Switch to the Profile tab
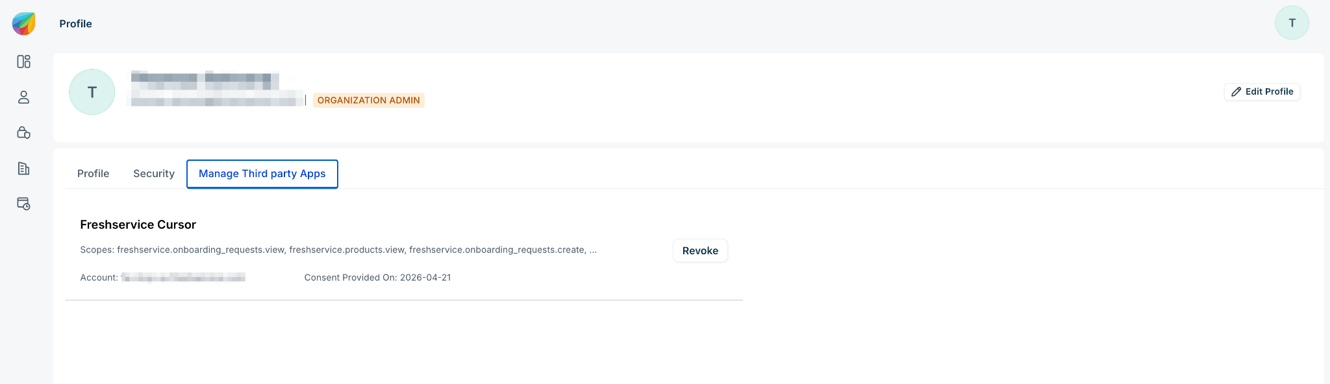This screenshot has height=384, width=1330. [93, 174]
